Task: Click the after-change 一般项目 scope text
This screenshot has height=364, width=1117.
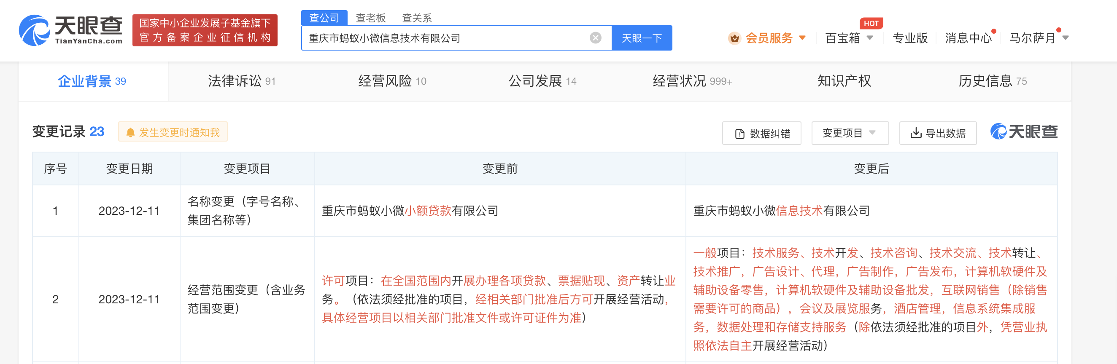Action: point(870,299)
